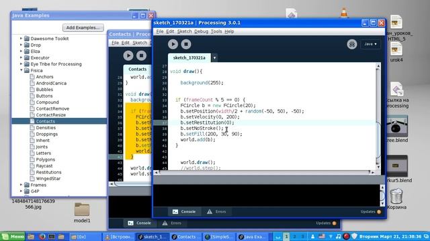Image resolution: width=430 pixels, height=241 pixels.
Task: Switch to Java Exa... taskbar window
Action: coord(253,236)
